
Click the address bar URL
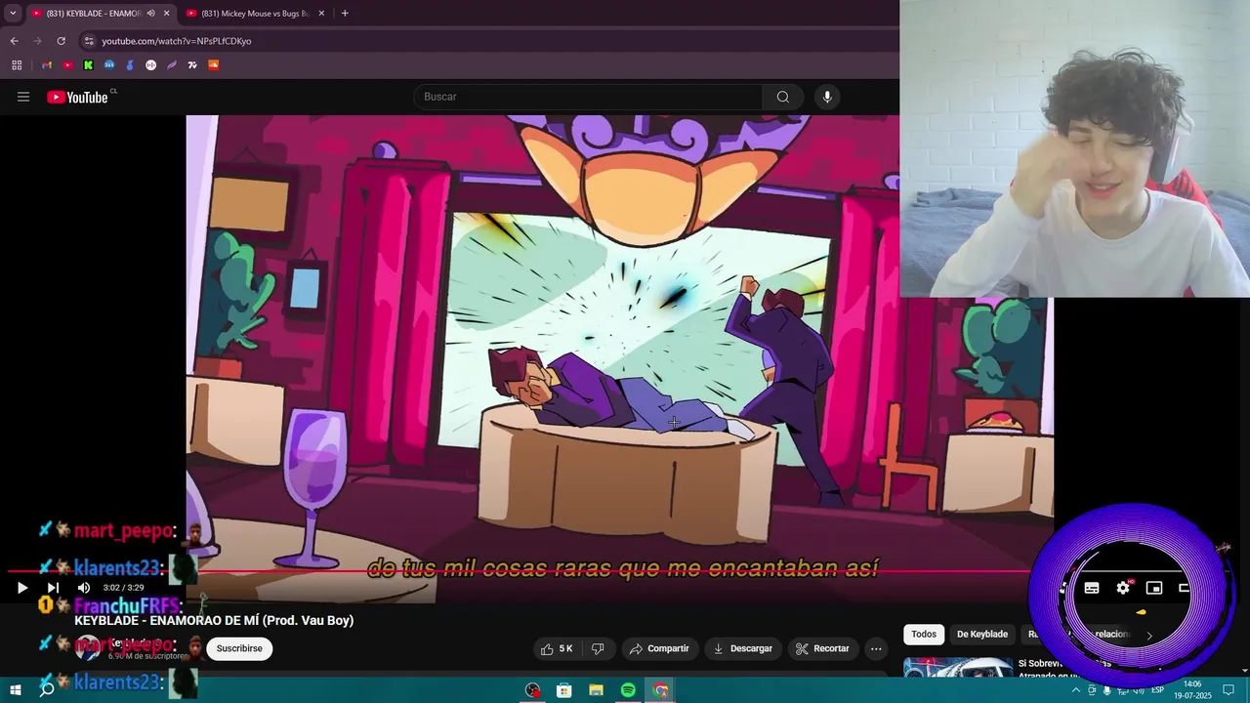[x=177, y=41]
